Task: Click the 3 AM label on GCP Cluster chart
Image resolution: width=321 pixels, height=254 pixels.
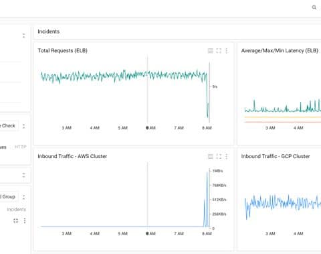Action: click(x=270, y=233)
